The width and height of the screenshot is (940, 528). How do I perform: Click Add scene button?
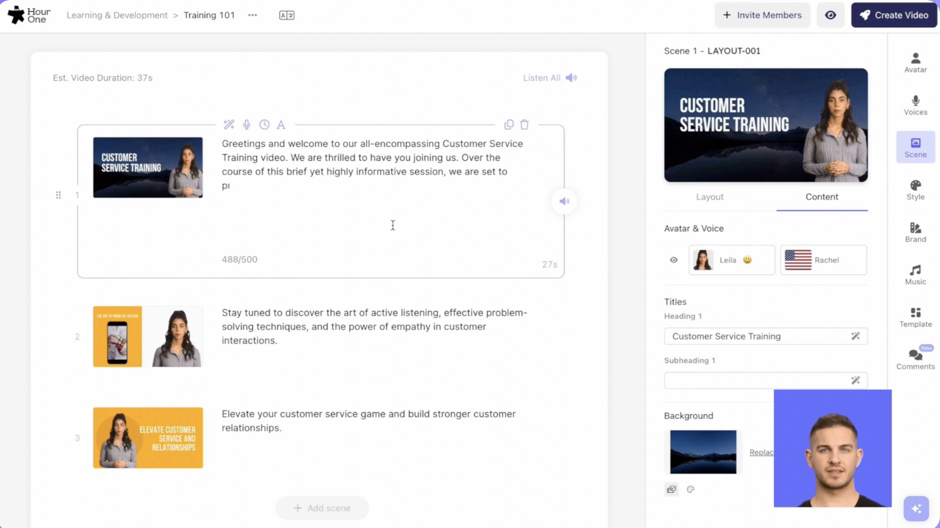tap(322, 508)
